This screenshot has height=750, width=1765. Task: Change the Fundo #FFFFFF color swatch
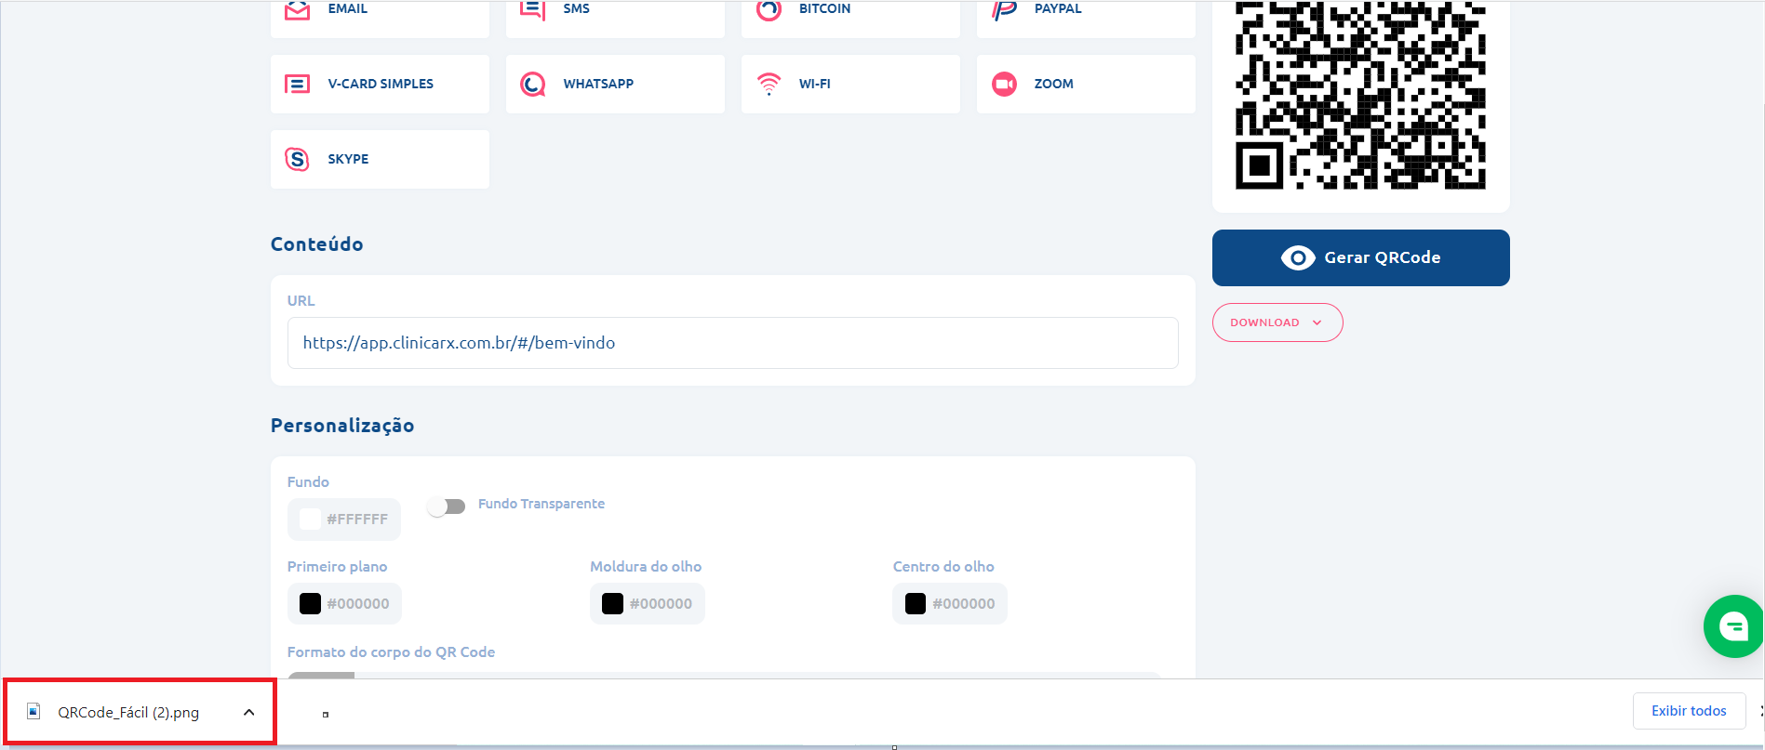(311, 520)
